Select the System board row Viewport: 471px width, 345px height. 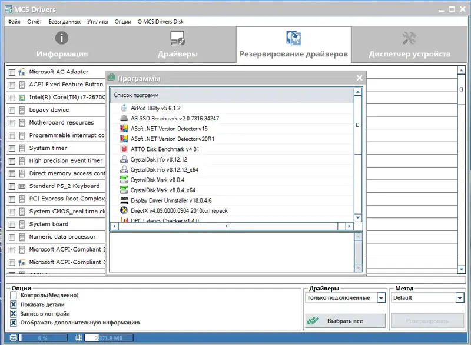56,224
